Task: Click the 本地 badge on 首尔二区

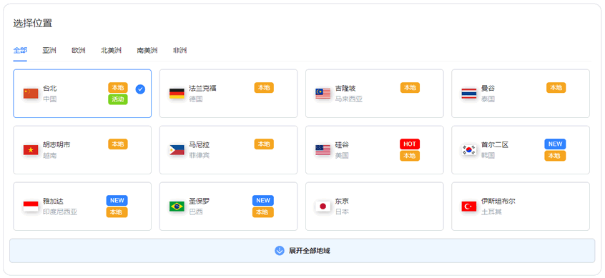Action: 555,156
